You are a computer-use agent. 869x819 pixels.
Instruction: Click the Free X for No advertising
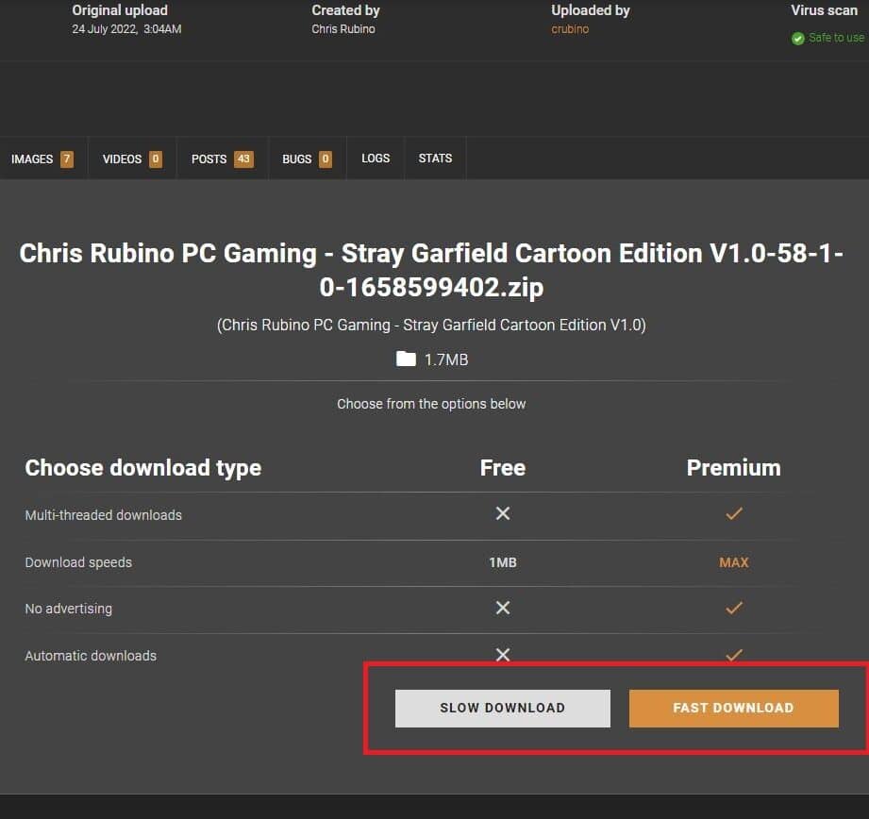tap(503, 608)
